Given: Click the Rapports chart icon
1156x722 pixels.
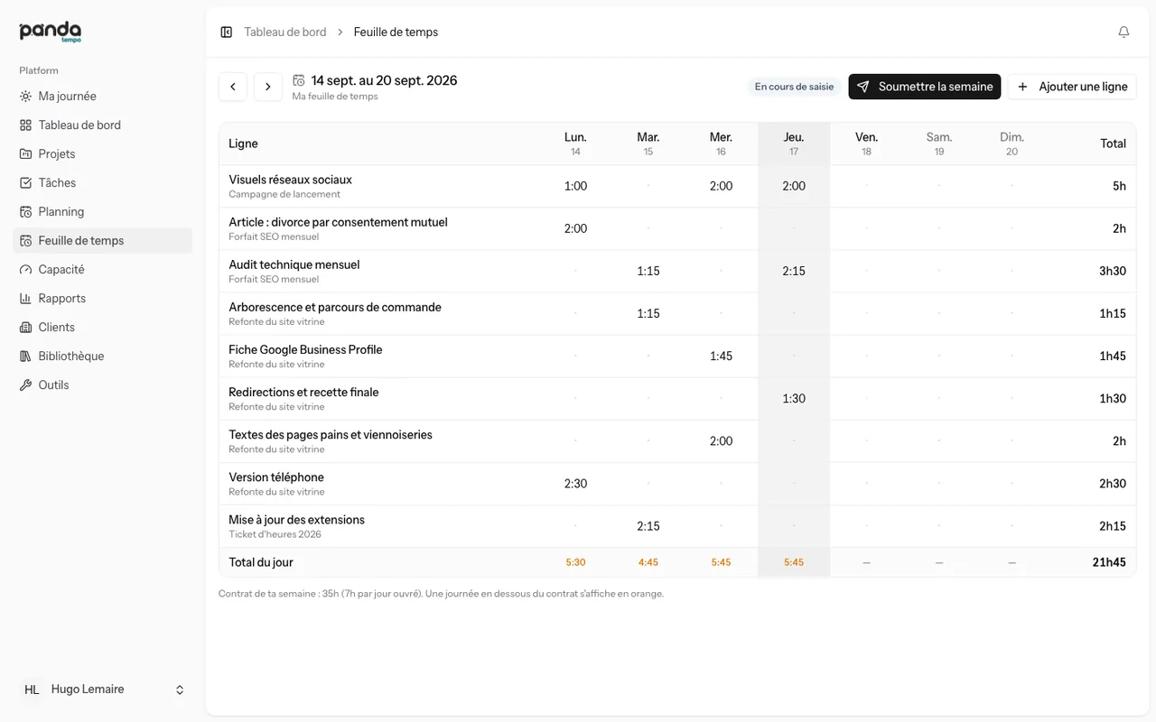Looking at the screenshot, I should [x=25, y=299].
